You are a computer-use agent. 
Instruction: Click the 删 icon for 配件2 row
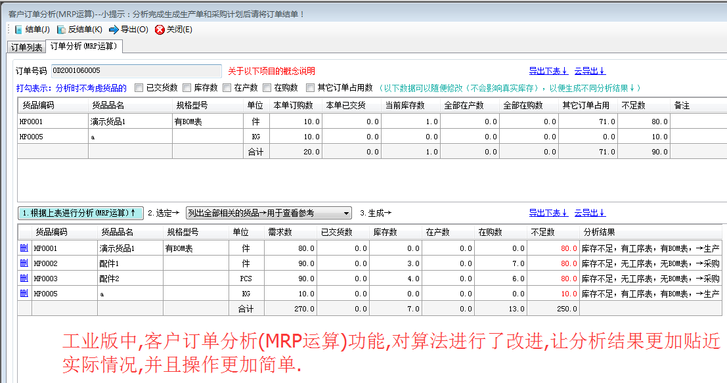point(24,278)
